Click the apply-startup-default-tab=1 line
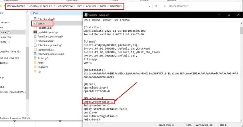The width and height of the screenshot is (243, 127). tap(105, 109)
